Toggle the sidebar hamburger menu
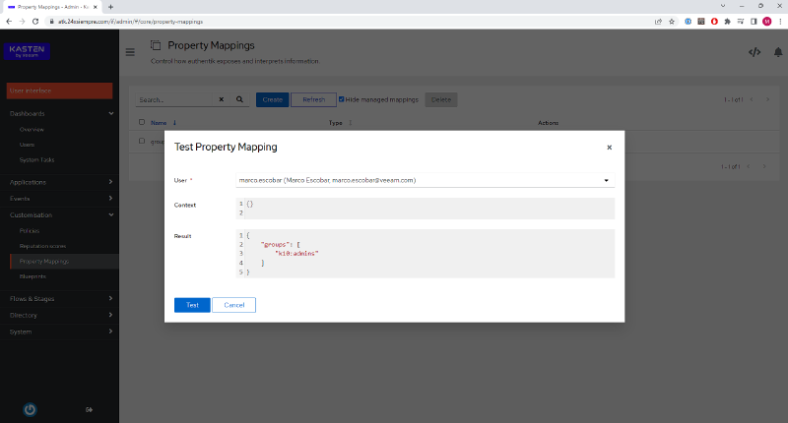 (130, 52)
